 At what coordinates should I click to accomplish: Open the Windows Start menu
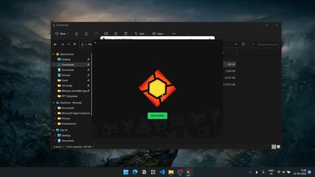126,172
